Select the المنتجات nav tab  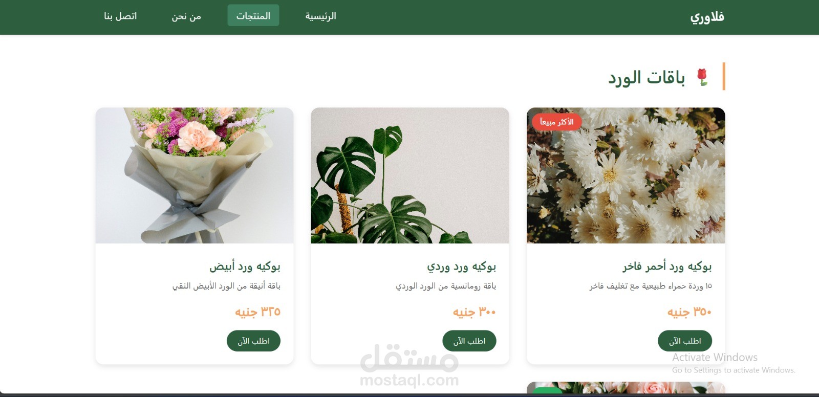point(253,15)
